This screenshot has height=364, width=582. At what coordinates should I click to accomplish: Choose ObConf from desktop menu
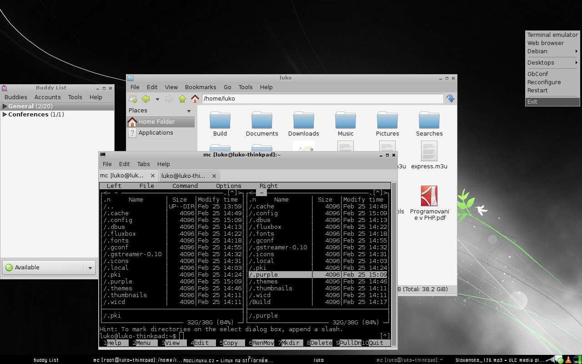click(552, 74)
